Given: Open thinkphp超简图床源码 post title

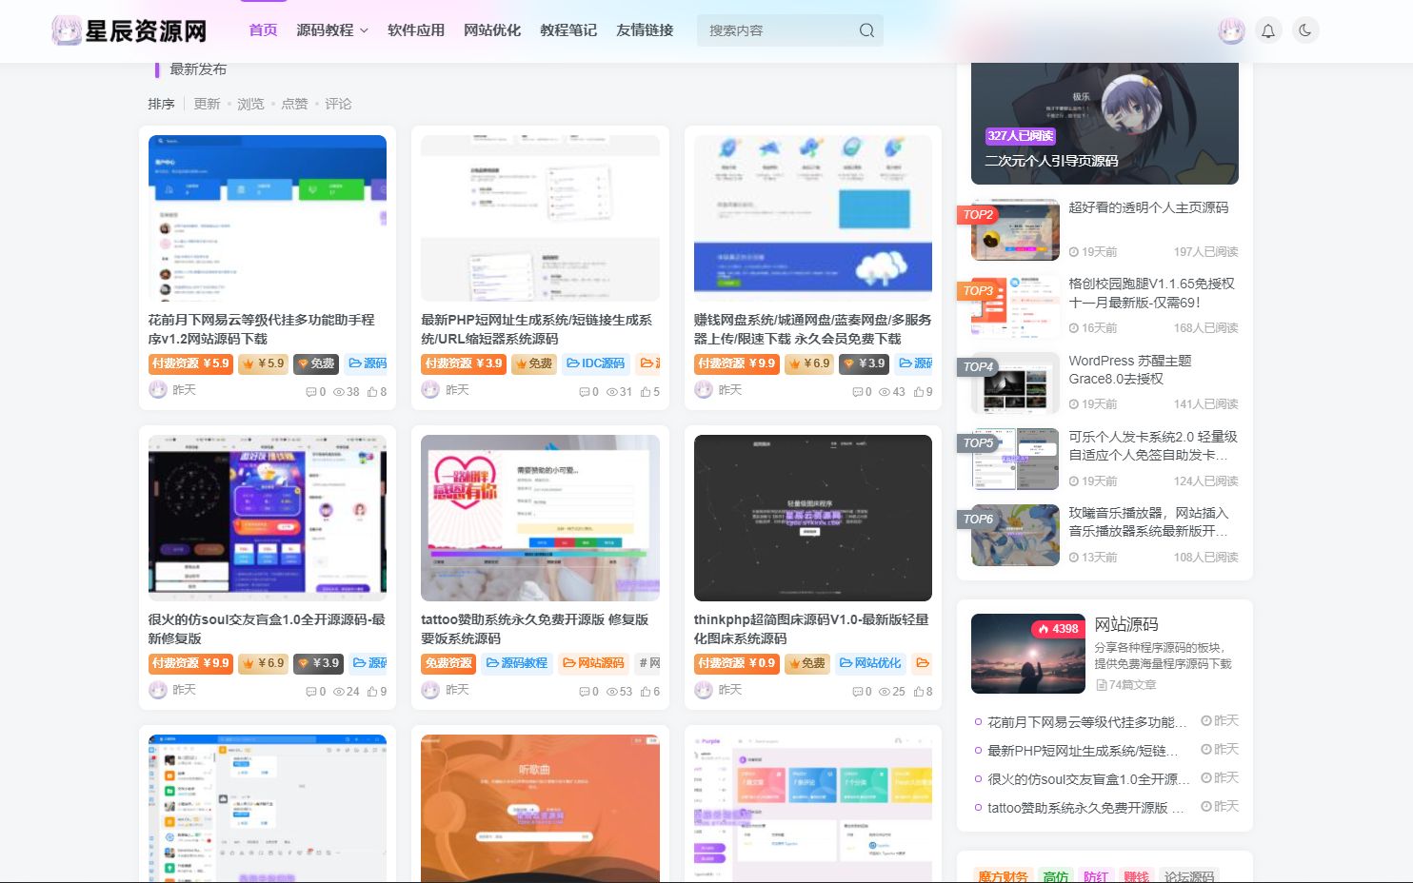Looking at the screenshot, I should pos(811,629).
